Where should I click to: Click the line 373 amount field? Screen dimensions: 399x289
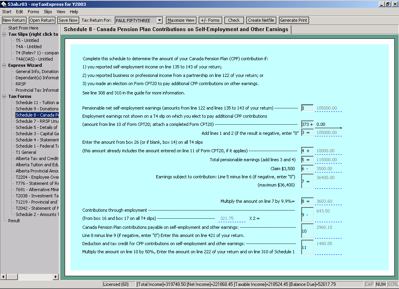point(328,125)
